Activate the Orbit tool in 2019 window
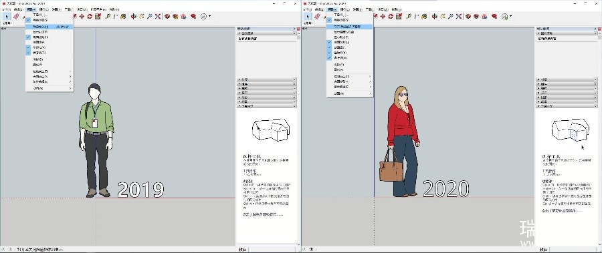This screenshot has height=253, width=602. pyautogui.click(x=133, y=17)
